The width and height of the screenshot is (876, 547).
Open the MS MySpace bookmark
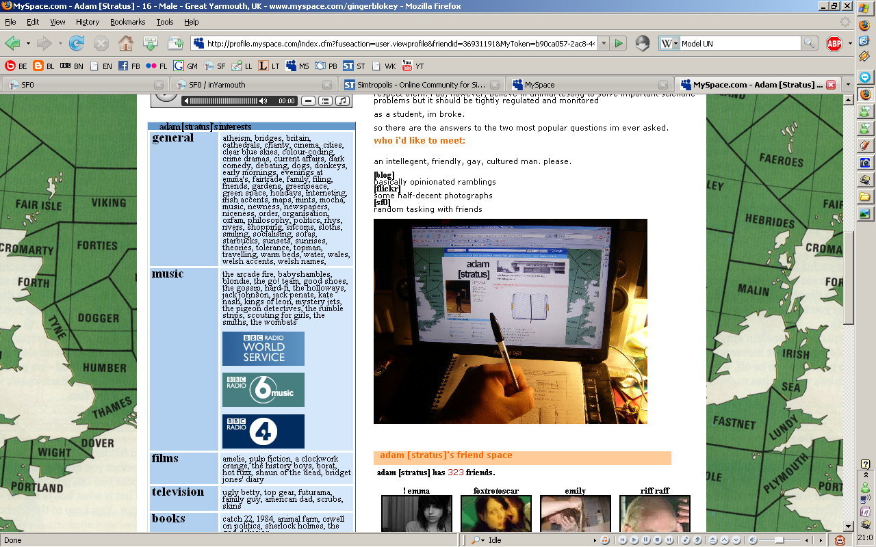[298, 66]
